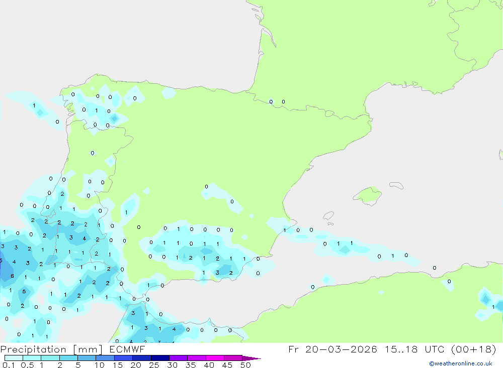This screenshot has width=503, height=368.
Task: Click the 0.1–0.5 mm lightest legend swatch
Action: 14,358
